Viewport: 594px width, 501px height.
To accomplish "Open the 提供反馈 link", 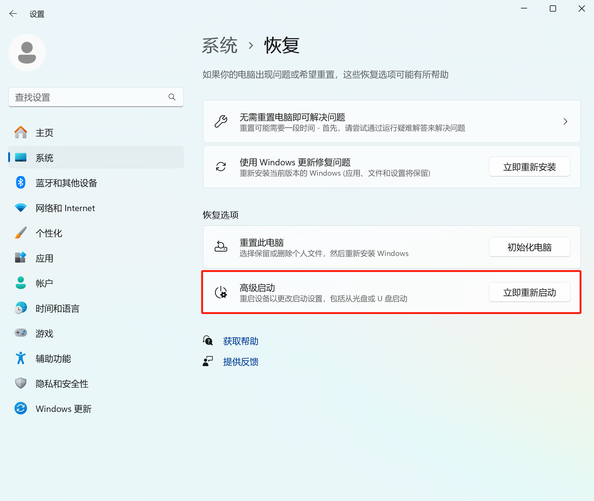I will (241, 362).
